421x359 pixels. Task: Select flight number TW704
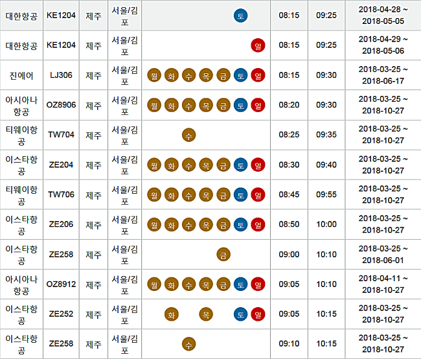tap(61, 135)
